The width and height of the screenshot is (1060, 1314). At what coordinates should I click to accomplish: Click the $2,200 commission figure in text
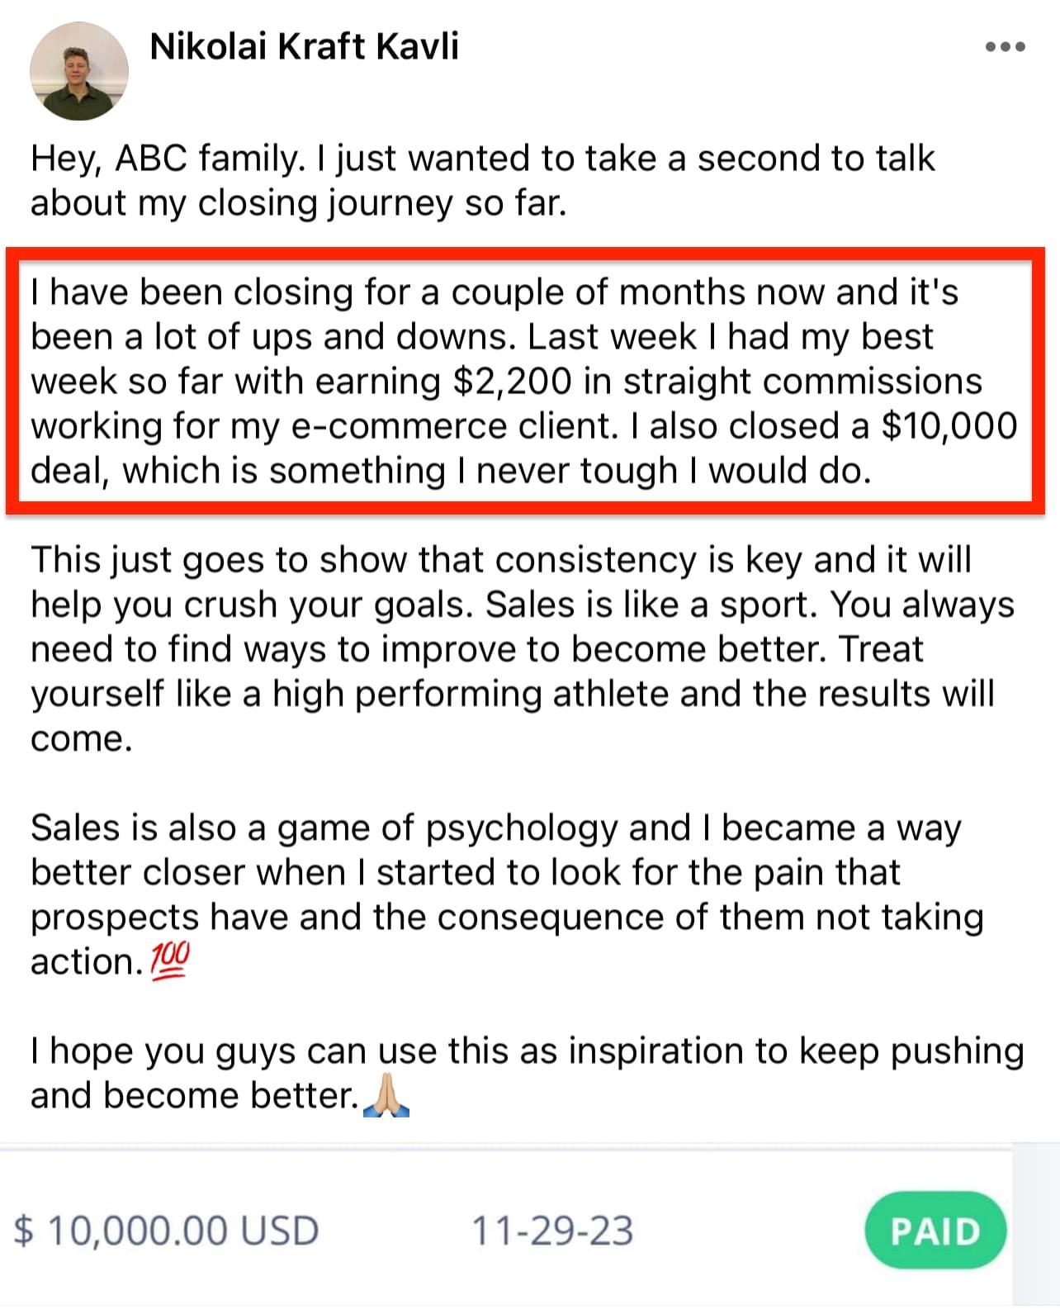pyautogui.click(x=513, y=382)
